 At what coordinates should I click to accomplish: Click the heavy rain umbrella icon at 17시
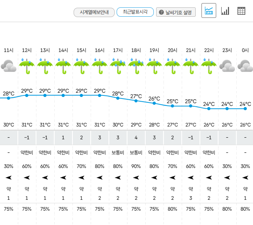coord(118,66)
